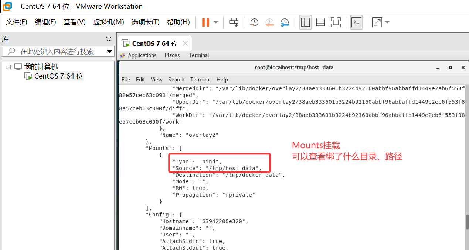
Task: Open the stretch display dropdown arrow
Action: tap(387, 22)
